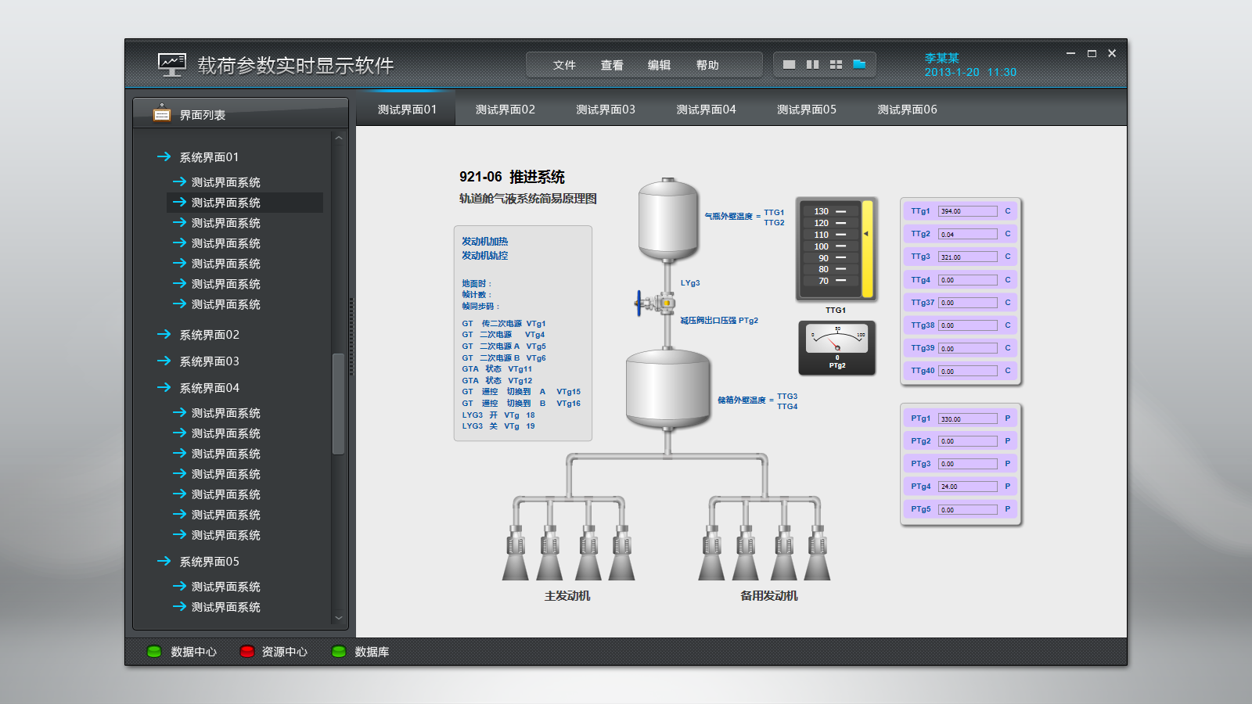Click the blue valve between the tanks
The width and height of the screenshot is (1252, 704).
[x=655, y=302]
